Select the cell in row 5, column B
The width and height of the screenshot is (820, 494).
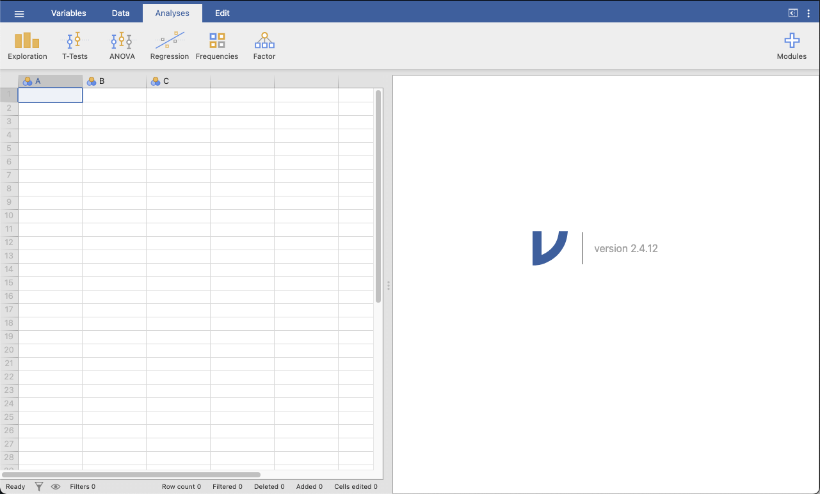point(114,148)
